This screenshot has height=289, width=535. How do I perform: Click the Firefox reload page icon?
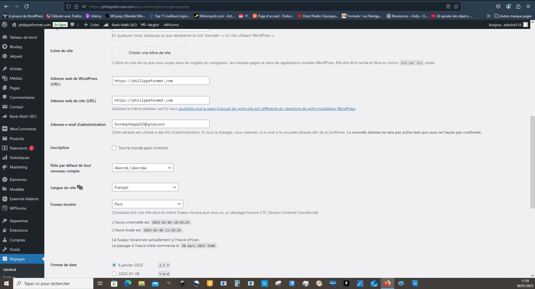pyautogui.click(x=26, y=6)
